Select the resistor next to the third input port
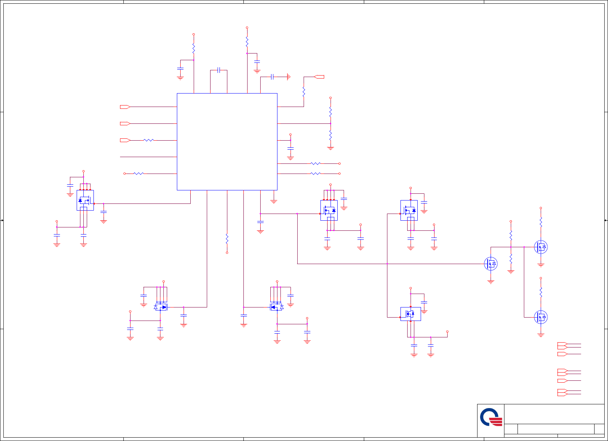The width and height of the screenshot is (608, 441). click(148, 140)
